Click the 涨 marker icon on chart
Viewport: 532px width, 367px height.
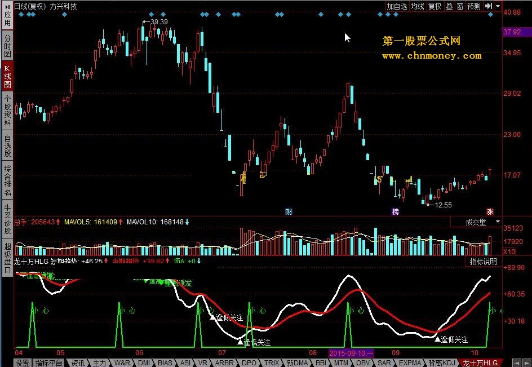490,212
